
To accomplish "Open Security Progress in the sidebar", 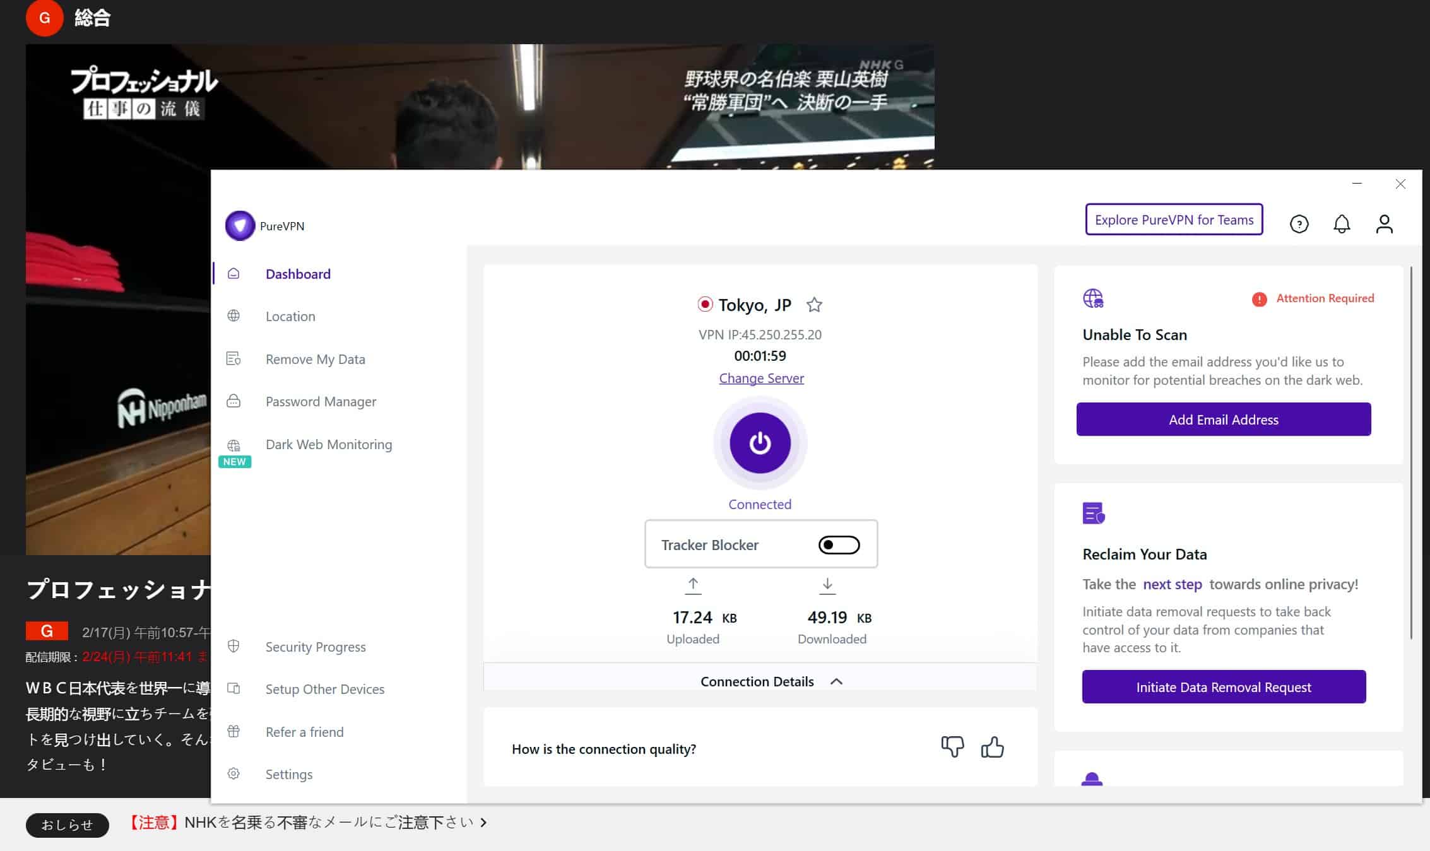I will (316, 647).
